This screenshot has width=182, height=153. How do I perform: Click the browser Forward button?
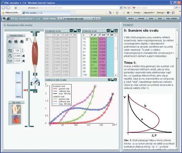pyautogui.click(x=8, y=8)
